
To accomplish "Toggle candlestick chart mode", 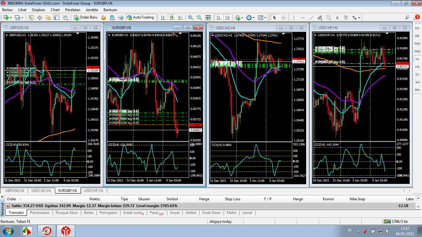I will coord(172,18).
